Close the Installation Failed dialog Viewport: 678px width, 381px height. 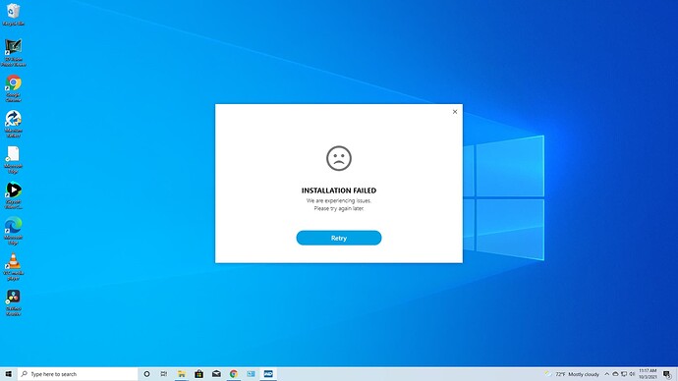(454, 112)
